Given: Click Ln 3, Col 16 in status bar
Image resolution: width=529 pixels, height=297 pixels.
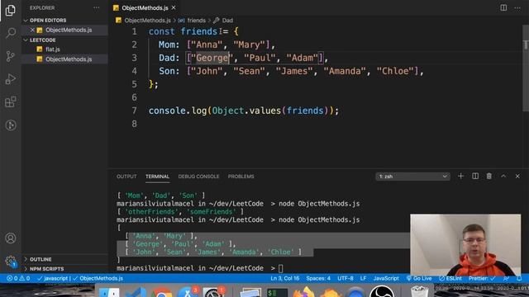Looking at the screenshot, I should tap(284, 279).
